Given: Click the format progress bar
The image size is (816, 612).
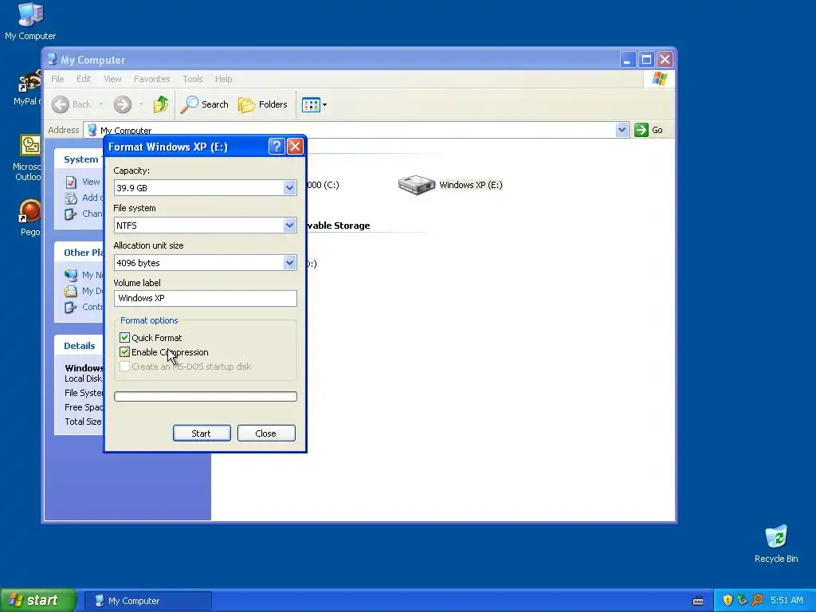Looking at the screenshot, I should click(x=205, y=397).
